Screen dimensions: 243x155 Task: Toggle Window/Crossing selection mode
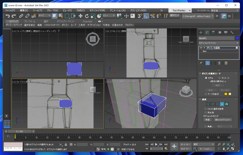coord(73,16)
